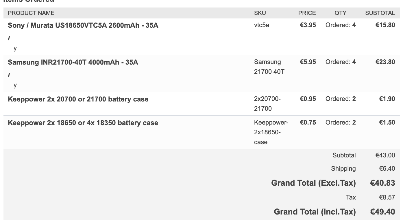The width and height of the screenshot is (403, 222).
Task: Click the SKU column header
Action: click(260, 13)
